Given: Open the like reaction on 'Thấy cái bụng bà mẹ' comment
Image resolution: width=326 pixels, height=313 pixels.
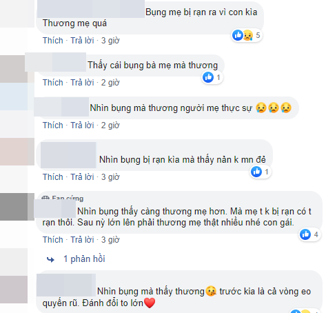Looking at the screenshot, I should tap(212, 77).
